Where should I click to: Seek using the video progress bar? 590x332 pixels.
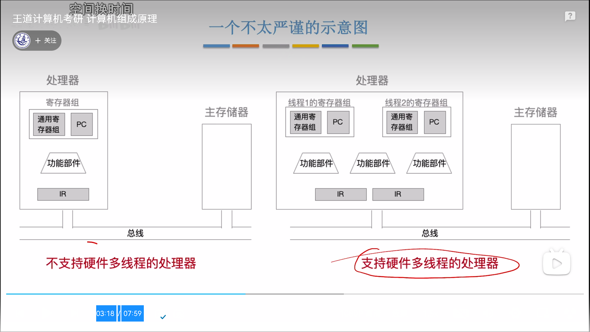click(295, 294)
